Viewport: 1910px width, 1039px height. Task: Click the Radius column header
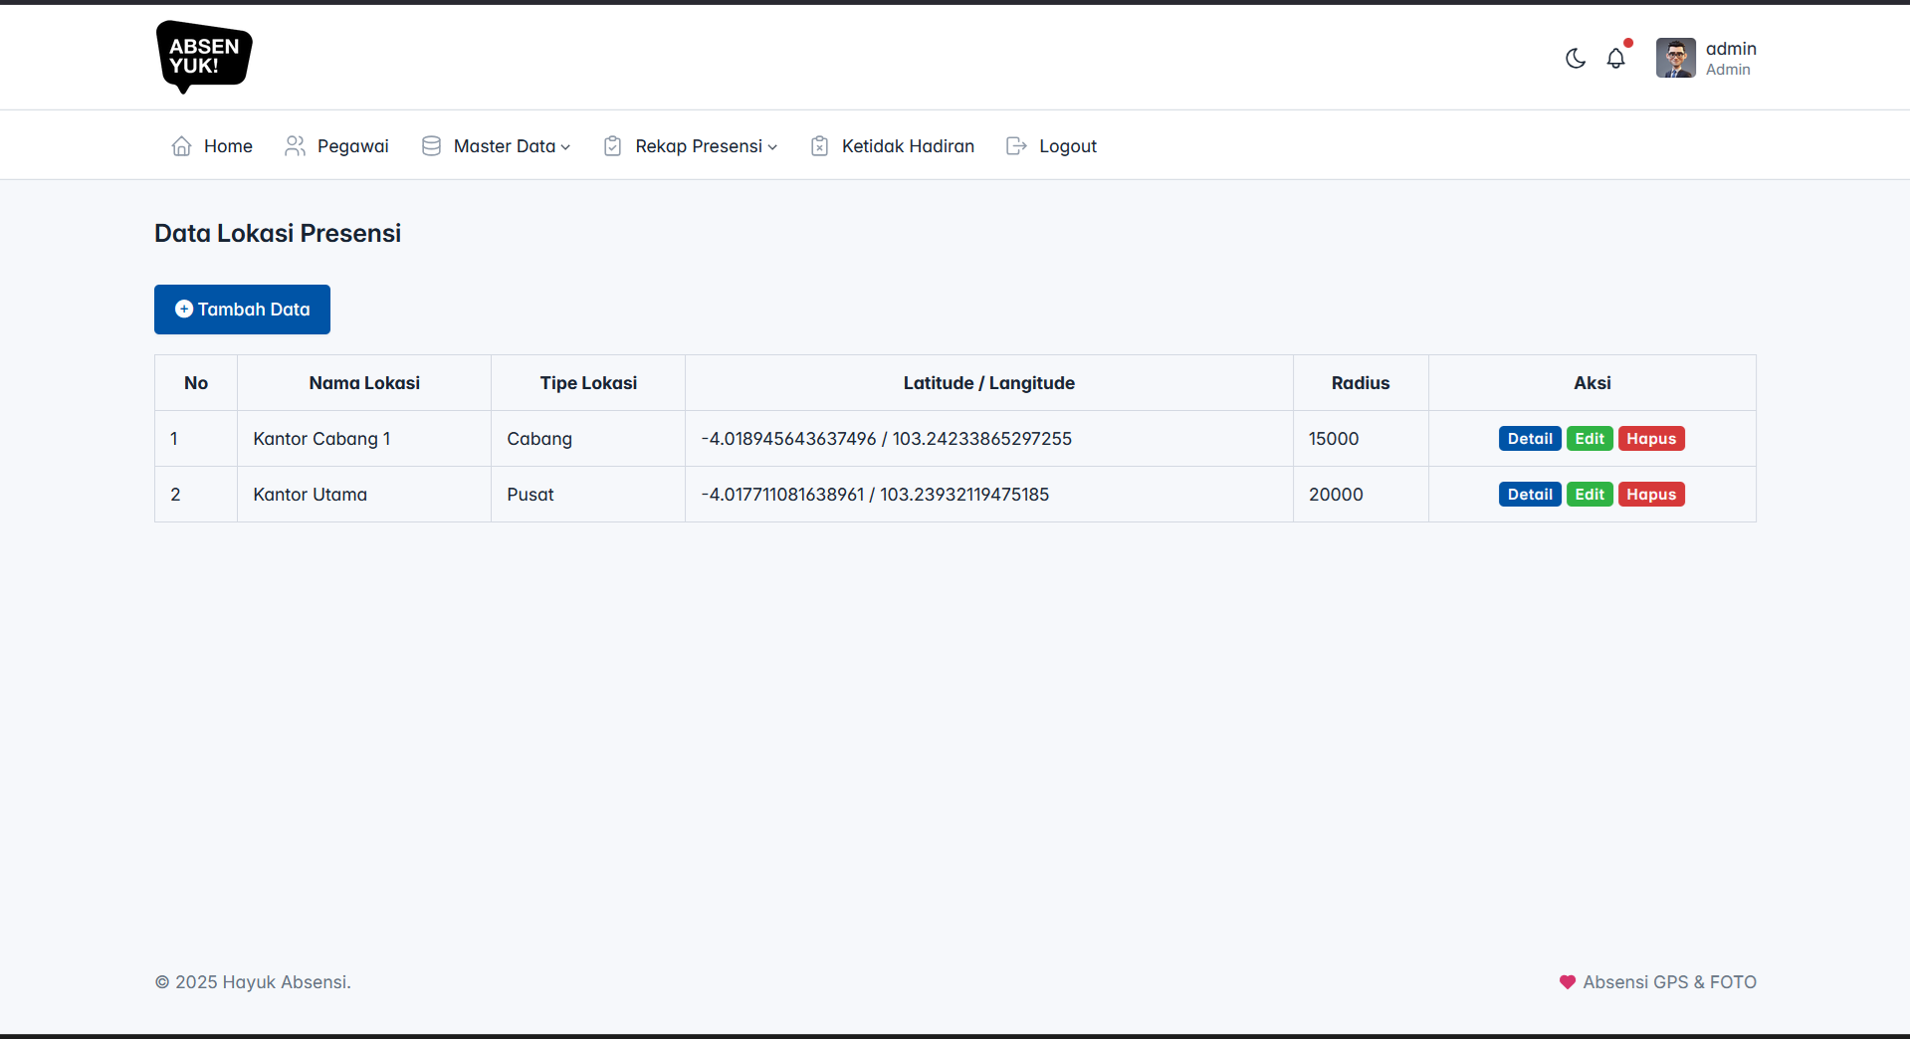[x=1361, y=383]
